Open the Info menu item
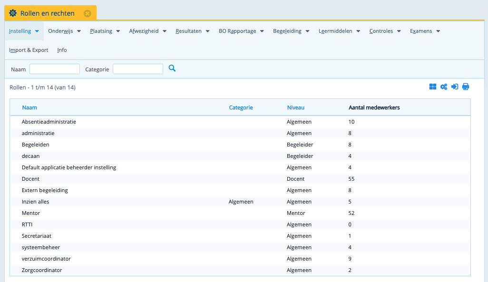Image resolution: width=488 pixels, height=282 pixels. tap(62, 50)
